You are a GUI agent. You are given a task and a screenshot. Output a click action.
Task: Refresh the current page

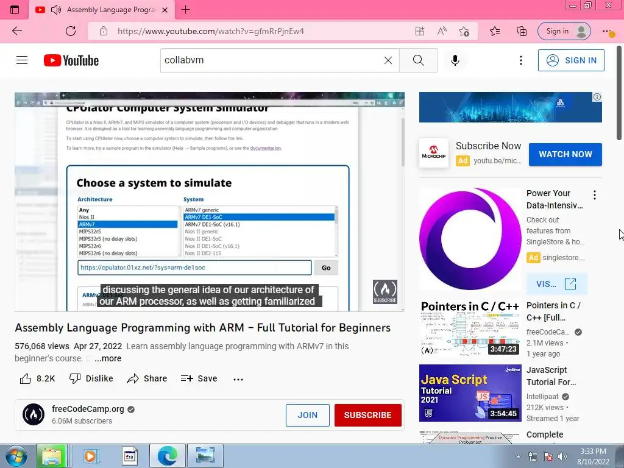pyautogui.click(x=71, y=31)
